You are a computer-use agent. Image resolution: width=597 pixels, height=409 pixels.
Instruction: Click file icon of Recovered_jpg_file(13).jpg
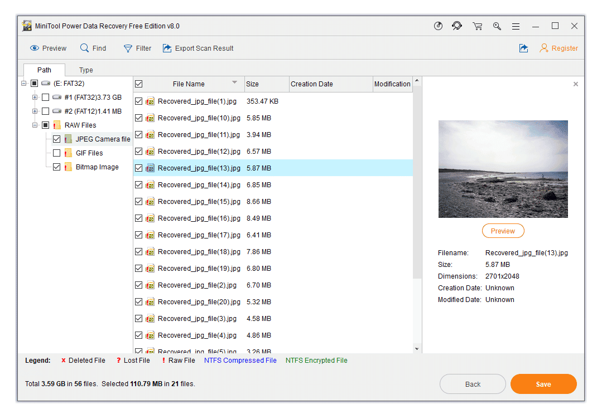pyautogui.click(x=150, y=168)
